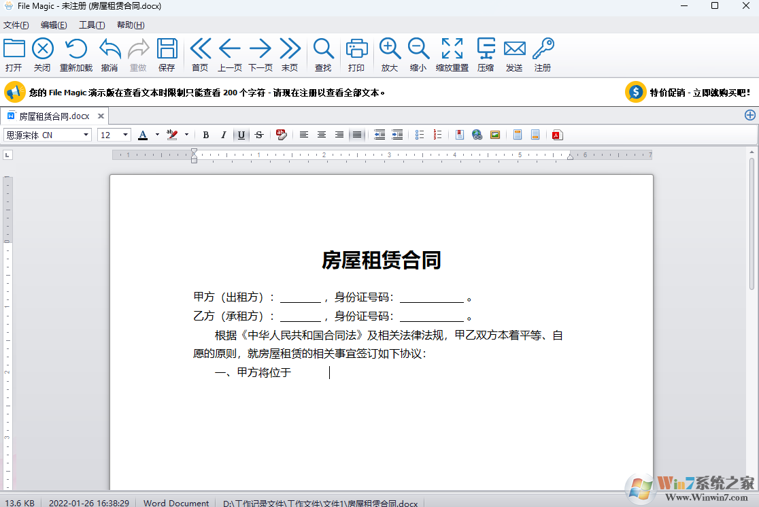Click the 13.6 KB file size status

tap(20, 503)
